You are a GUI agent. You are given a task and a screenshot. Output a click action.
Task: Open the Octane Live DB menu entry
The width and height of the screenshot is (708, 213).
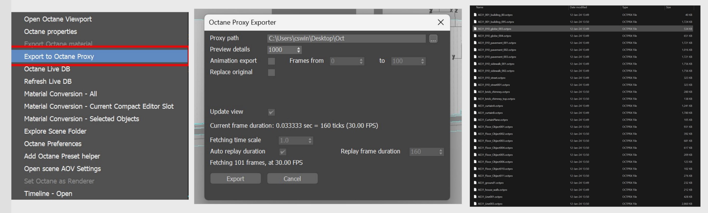(47, 69)
